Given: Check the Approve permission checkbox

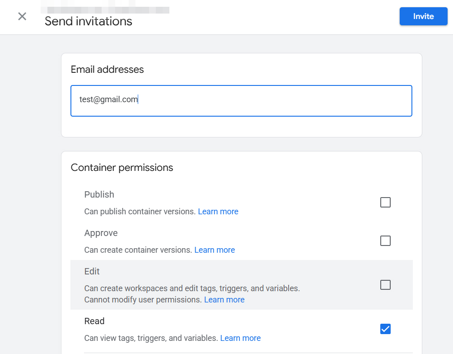Looking at the screenshot, I should click(385, 241).
